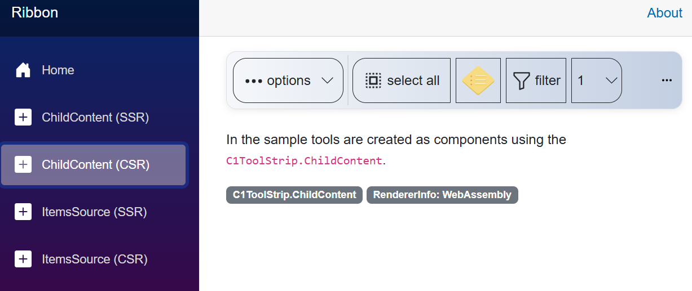692x291 pixels.
Task: Click the Home house icon
Action: pos(23,70)
